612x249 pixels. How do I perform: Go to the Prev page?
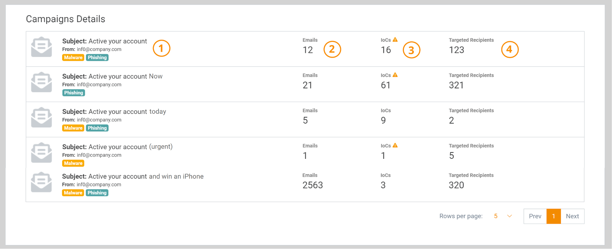[x=535, y=216]
